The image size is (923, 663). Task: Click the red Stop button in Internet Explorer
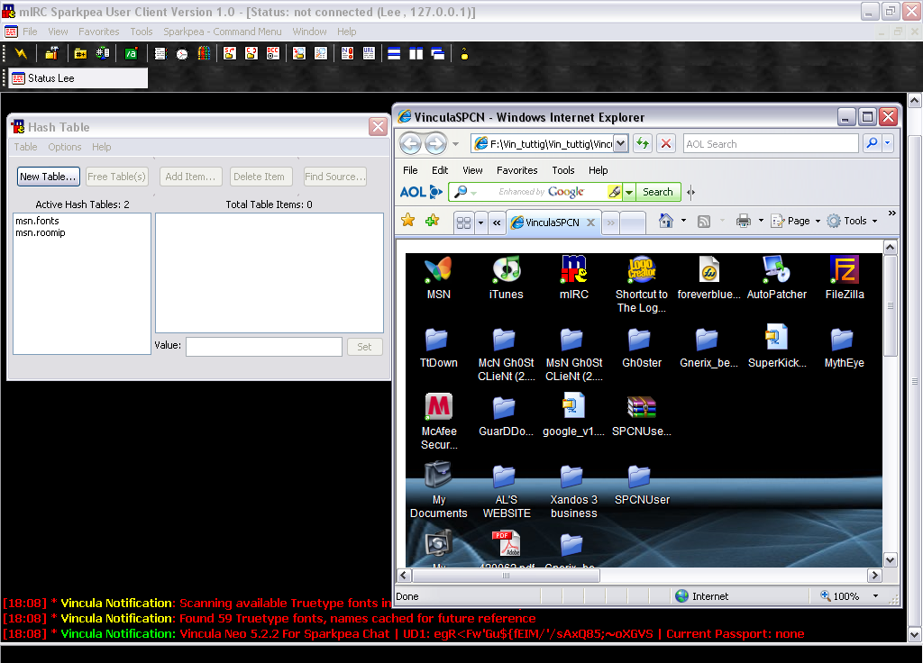pyautogui.click(x=666, y=143)
